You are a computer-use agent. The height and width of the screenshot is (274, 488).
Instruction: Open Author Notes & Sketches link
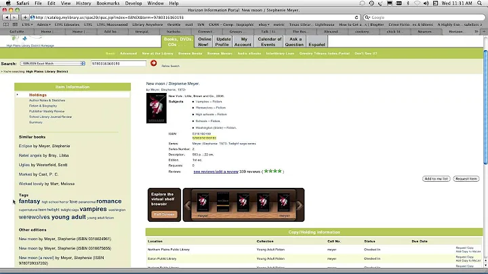coord(47,100)
